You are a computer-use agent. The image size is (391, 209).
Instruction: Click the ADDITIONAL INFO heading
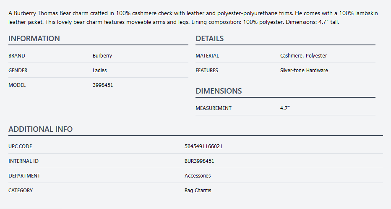point(40,129)
